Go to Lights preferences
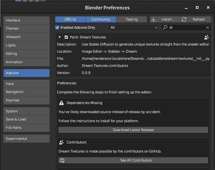The width and height of the screenshot is (215, 170). [27, 45]
